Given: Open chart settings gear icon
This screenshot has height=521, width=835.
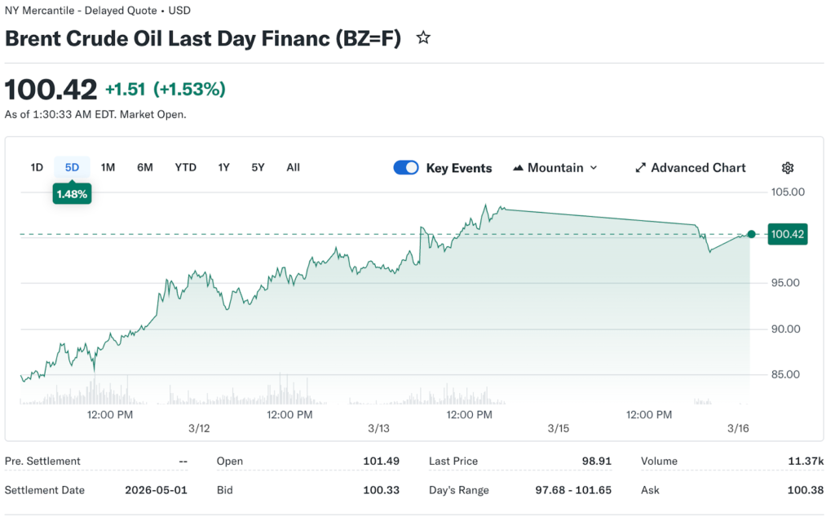Looking at the screenshot, I should 787,168.
